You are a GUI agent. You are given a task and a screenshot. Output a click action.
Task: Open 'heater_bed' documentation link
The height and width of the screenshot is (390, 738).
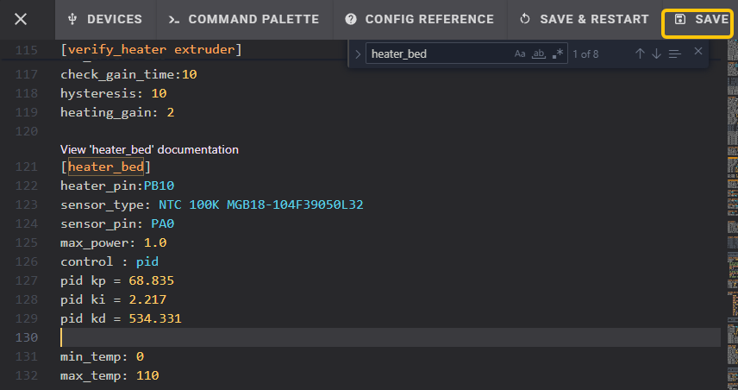click(149, 149)
